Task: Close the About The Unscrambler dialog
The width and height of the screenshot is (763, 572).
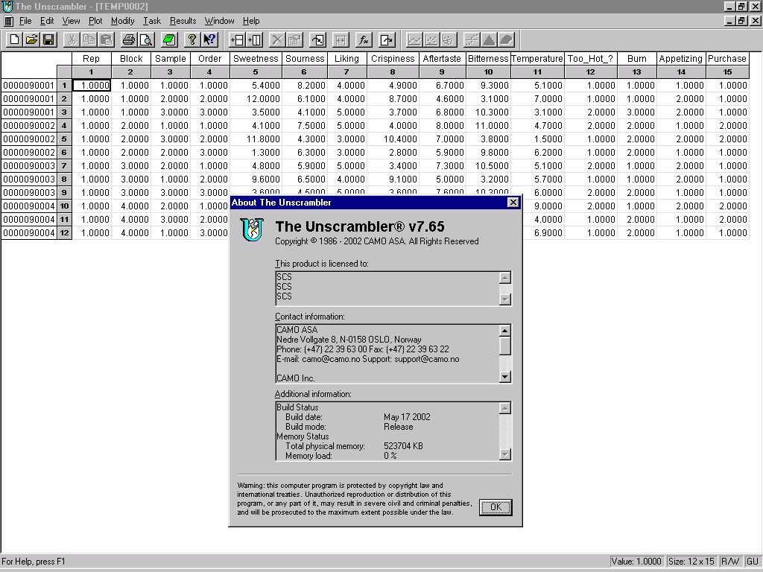Action: (513, 203)
